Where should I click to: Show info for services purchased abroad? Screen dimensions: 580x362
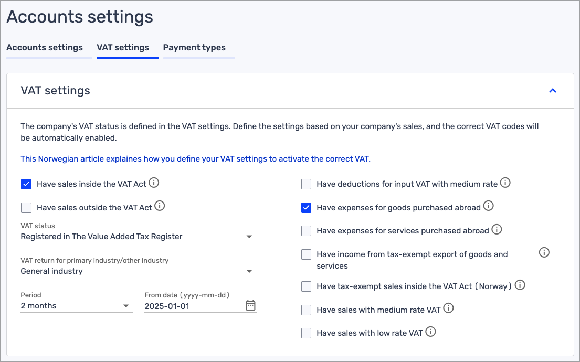[x=497, y=230]
